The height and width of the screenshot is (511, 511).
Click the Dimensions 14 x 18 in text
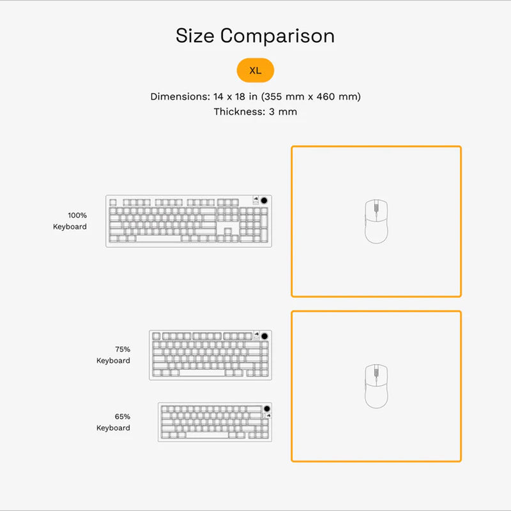(256, 96)
